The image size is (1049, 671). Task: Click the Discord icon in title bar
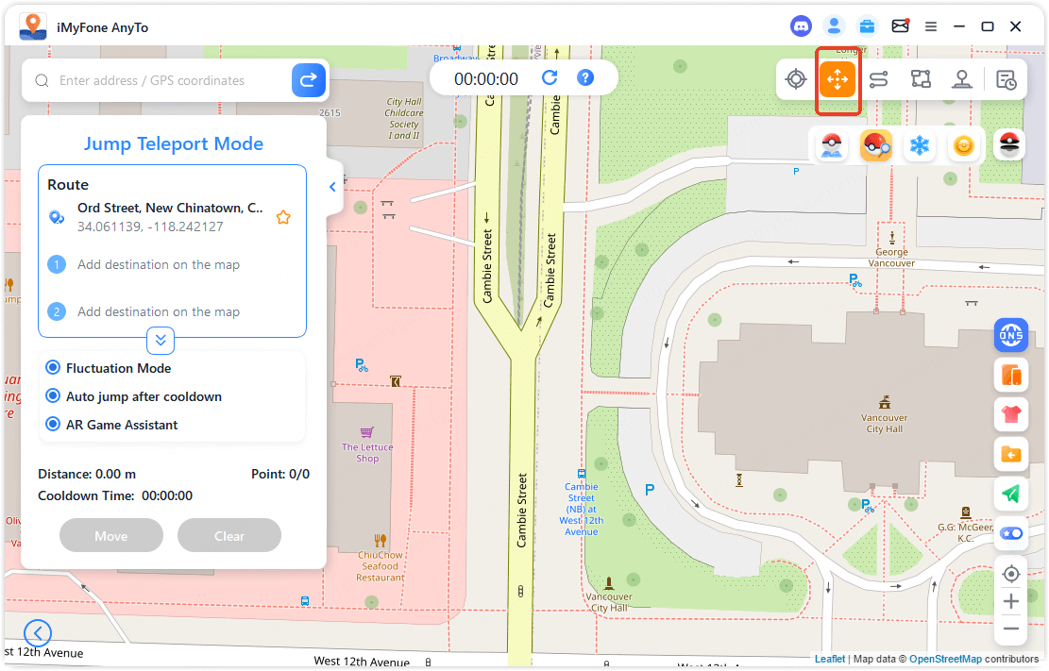[801, 26]
